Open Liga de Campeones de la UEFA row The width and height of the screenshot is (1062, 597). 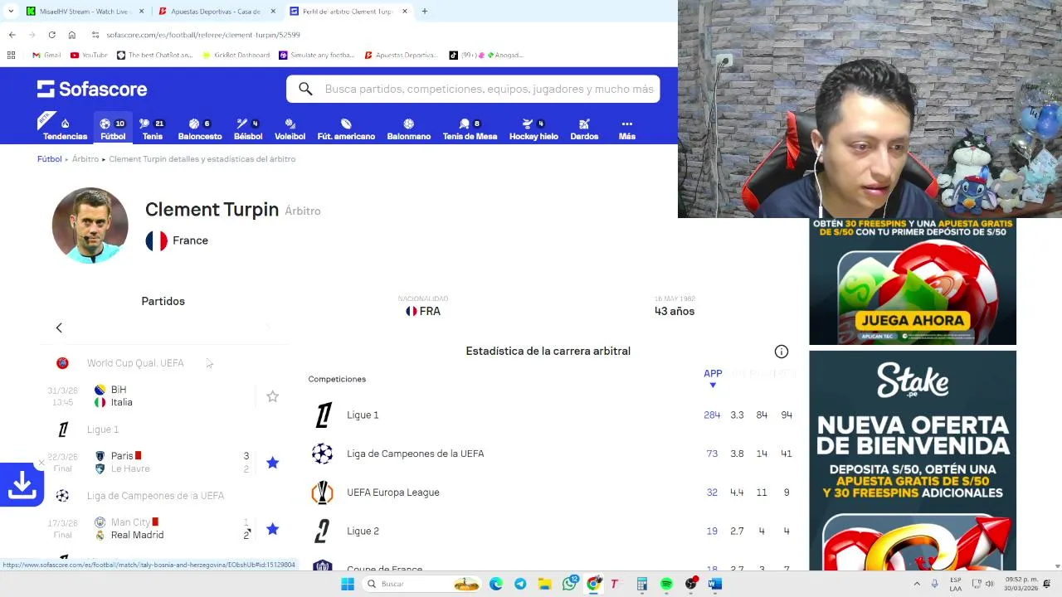552,454
